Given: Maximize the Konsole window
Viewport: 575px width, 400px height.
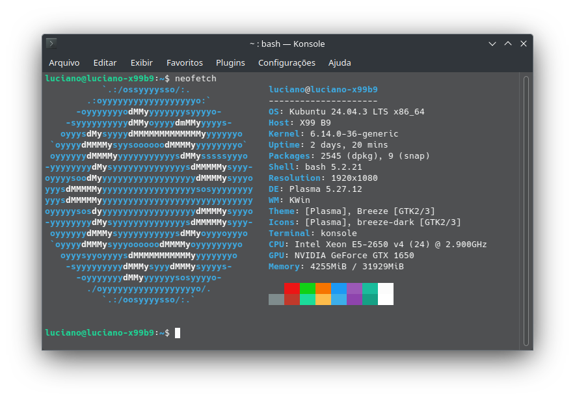Looking at the screenshot, I should tap(508, 44).
